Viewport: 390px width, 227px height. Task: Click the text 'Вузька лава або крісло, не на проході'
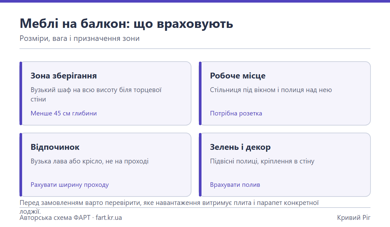click(90, 161)
